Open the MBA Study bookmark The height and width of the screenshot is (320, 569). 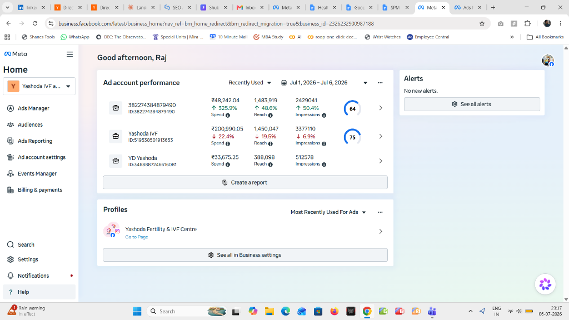[268, 37]
